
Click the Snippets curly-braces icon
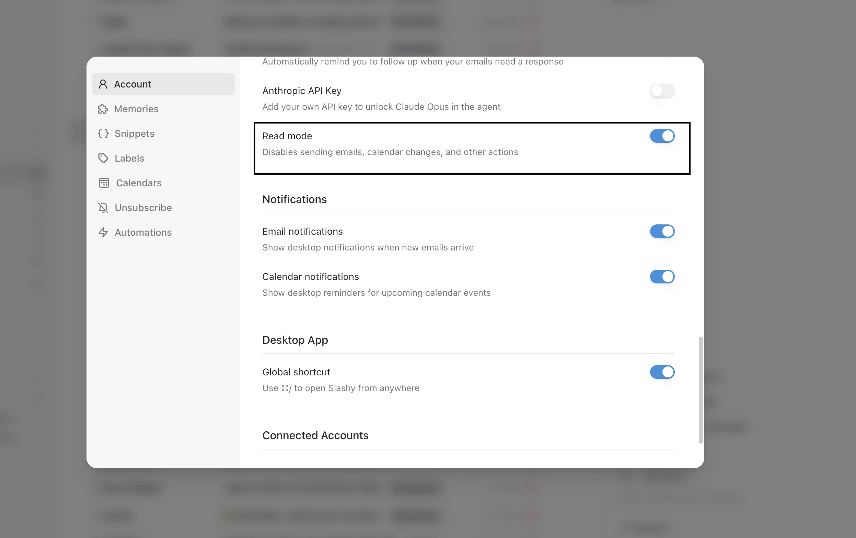(x=103, y=133)
